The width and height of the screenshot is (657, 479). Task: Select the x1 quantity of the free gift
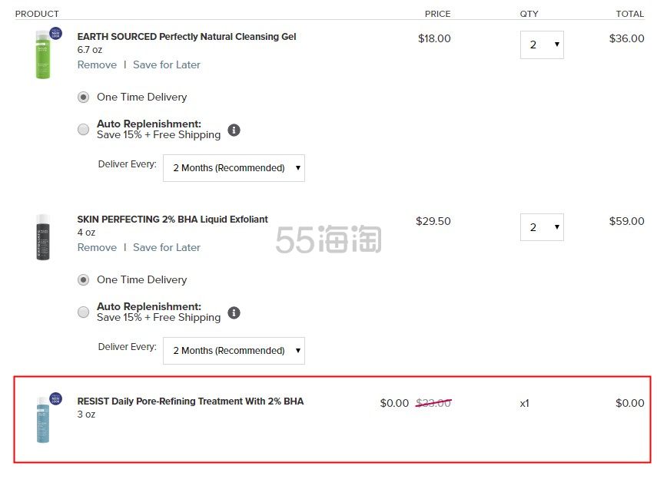(x=525, y=404)
